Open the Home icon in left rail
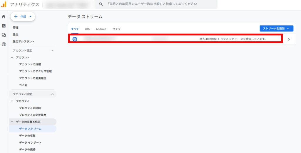 (4, 17)
